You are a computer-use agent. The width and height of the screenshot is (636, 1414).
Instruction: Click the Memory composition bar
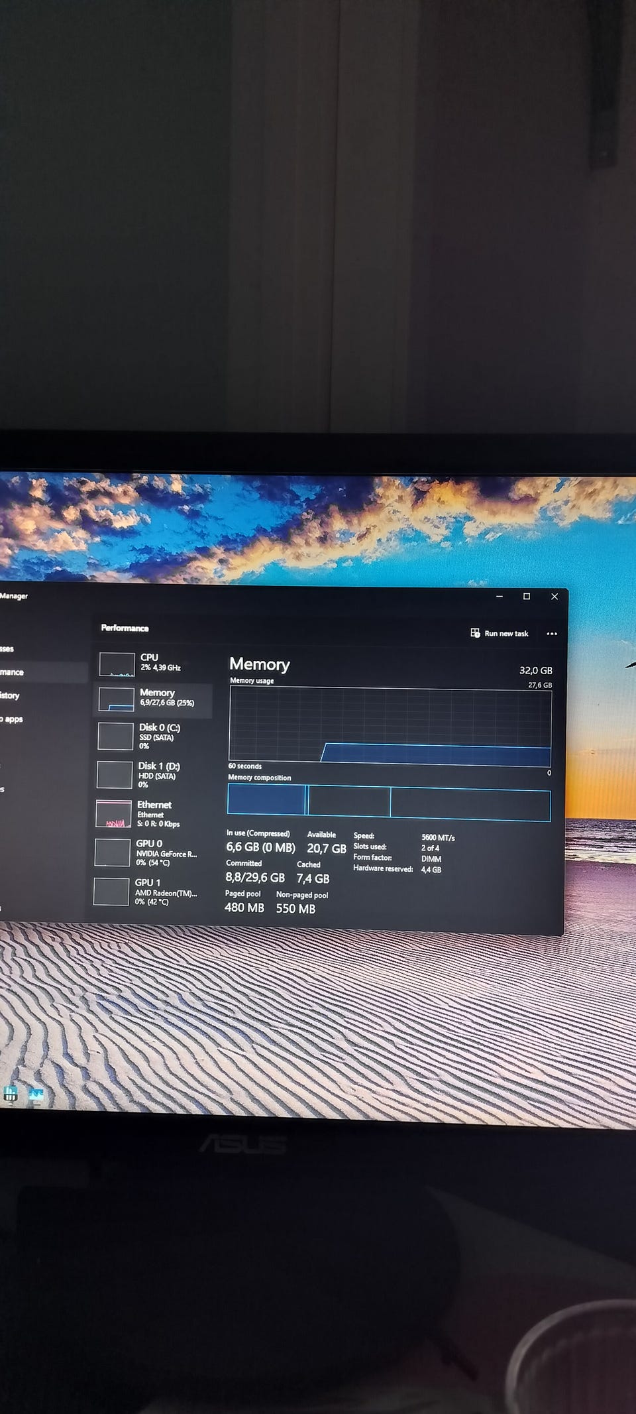coord(389,802)
